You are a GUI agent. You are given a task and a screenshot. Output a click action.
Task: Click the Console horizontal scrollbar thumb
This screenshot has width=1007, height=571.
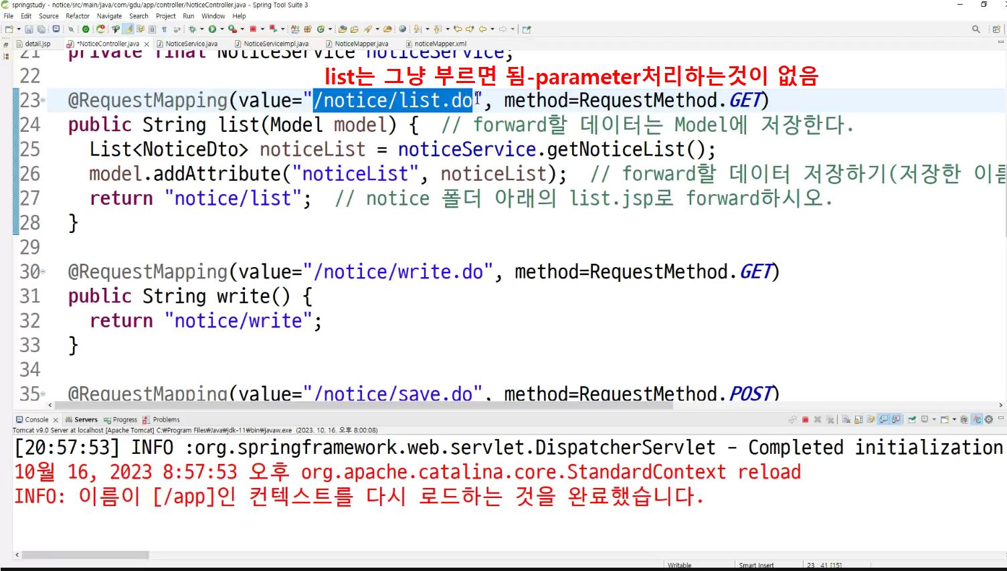coord(85,555)
